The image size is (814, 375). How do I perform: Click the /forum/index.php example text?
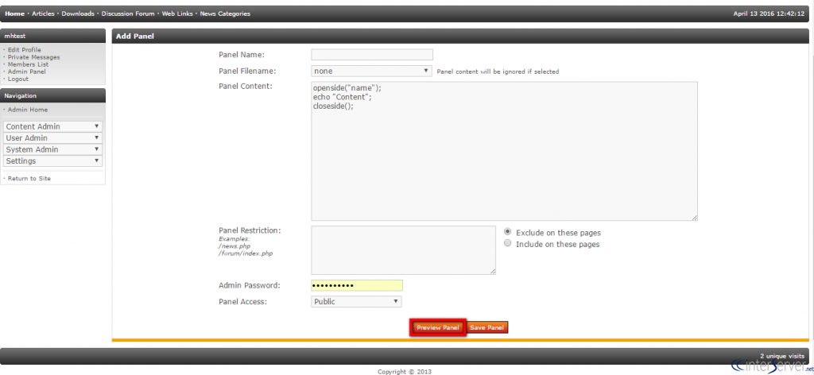tap(246, 253)
